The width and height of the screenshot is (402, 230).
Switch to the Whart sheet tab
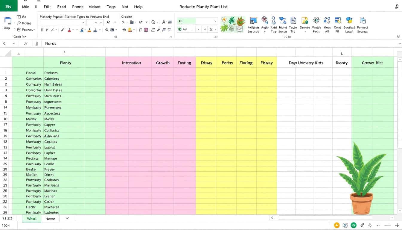pos(32,219)
